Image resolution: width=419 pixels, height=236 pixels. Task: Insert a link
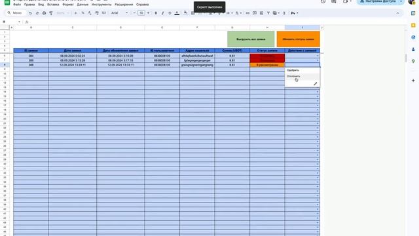pyautogui.click(x=247, y=13)
